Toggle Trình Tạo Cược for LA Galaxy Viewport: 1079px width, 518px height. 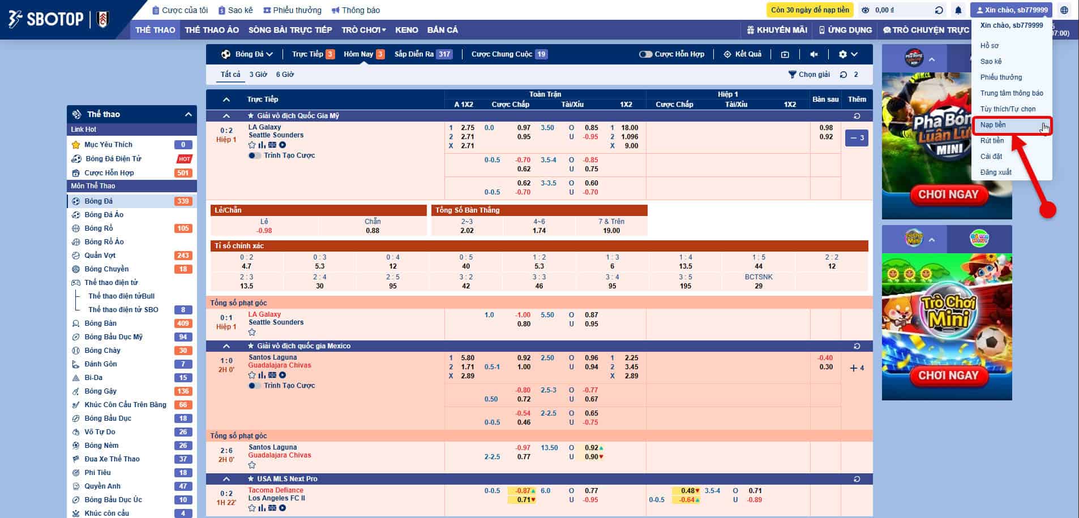click(255, 156)
